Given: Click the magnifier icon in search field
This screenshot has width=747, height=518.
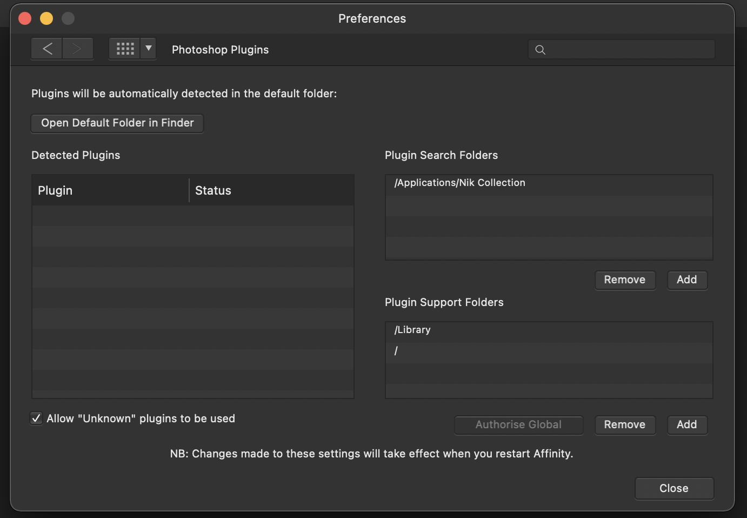Looking at the screenshot, I should click(540, 50).
